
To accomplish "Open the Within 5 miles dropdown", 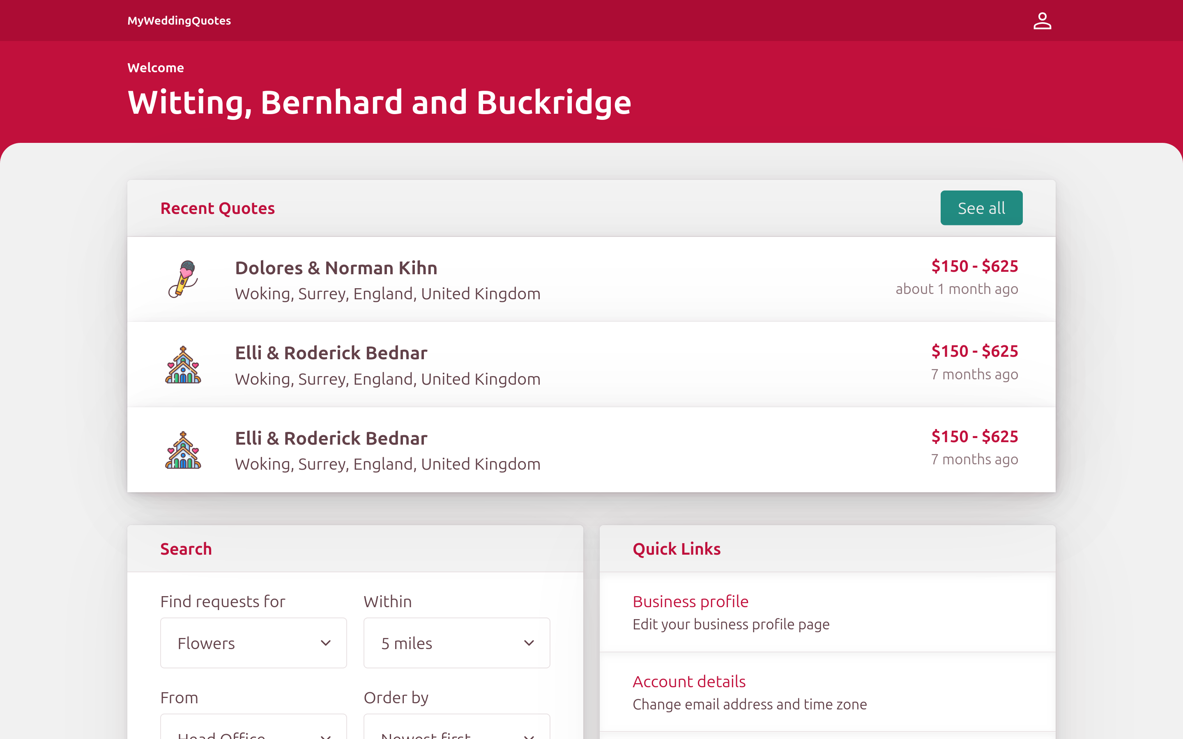I will [x=457, y=643].
